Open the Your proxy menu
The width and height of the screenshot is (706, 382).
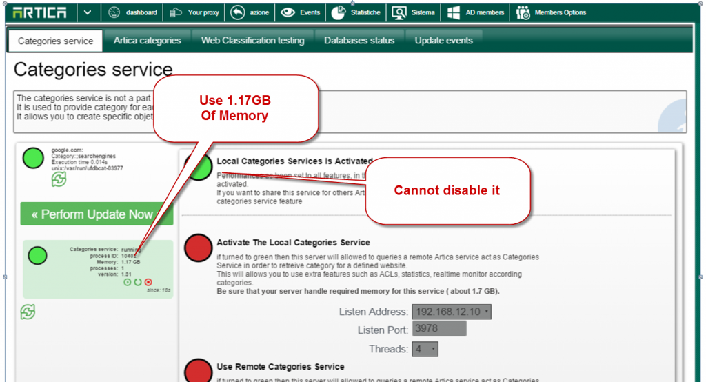[194, 12]
